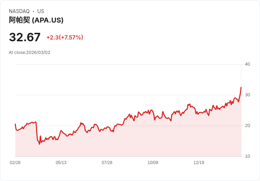Click the starting point of the red price line
Viewport: 260px width, 181px height.
[15, 124]
